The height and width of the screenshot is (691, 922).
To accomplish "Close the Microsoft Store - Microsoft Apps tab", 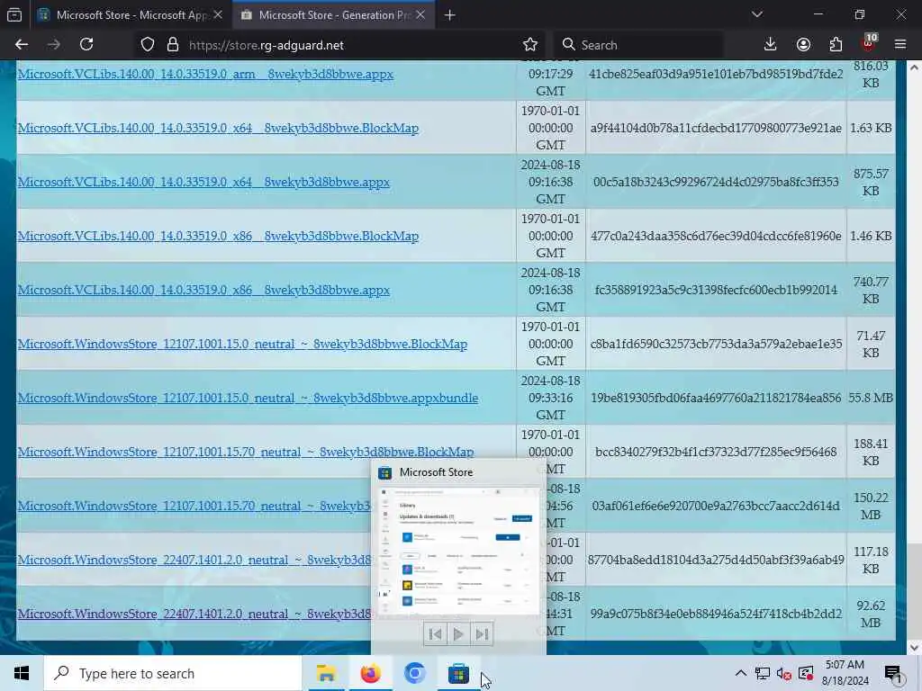I will click(218, 15).
